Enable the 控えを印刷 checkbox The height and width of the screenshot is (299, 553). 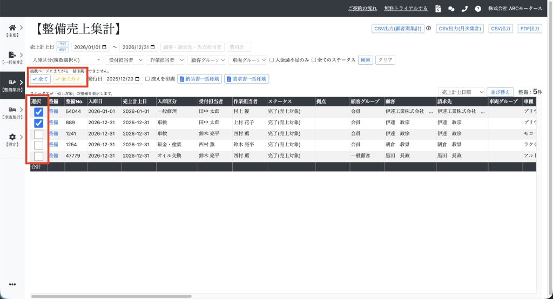click(x=147, y=79)
